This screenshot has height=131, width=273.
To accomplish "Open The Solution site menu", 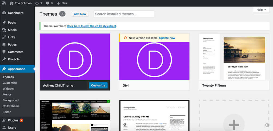I will point(21,3).
